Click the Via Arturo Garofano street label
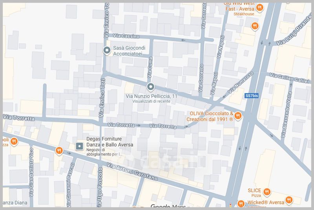The height and width of the screenshot is (210, 314). pos(132,172)
